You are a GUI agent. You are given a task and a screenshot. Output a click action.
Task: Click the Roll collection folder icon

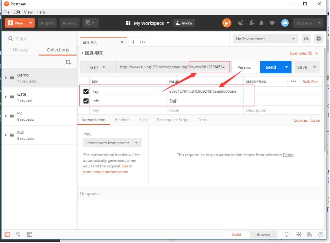coord(12,135)
